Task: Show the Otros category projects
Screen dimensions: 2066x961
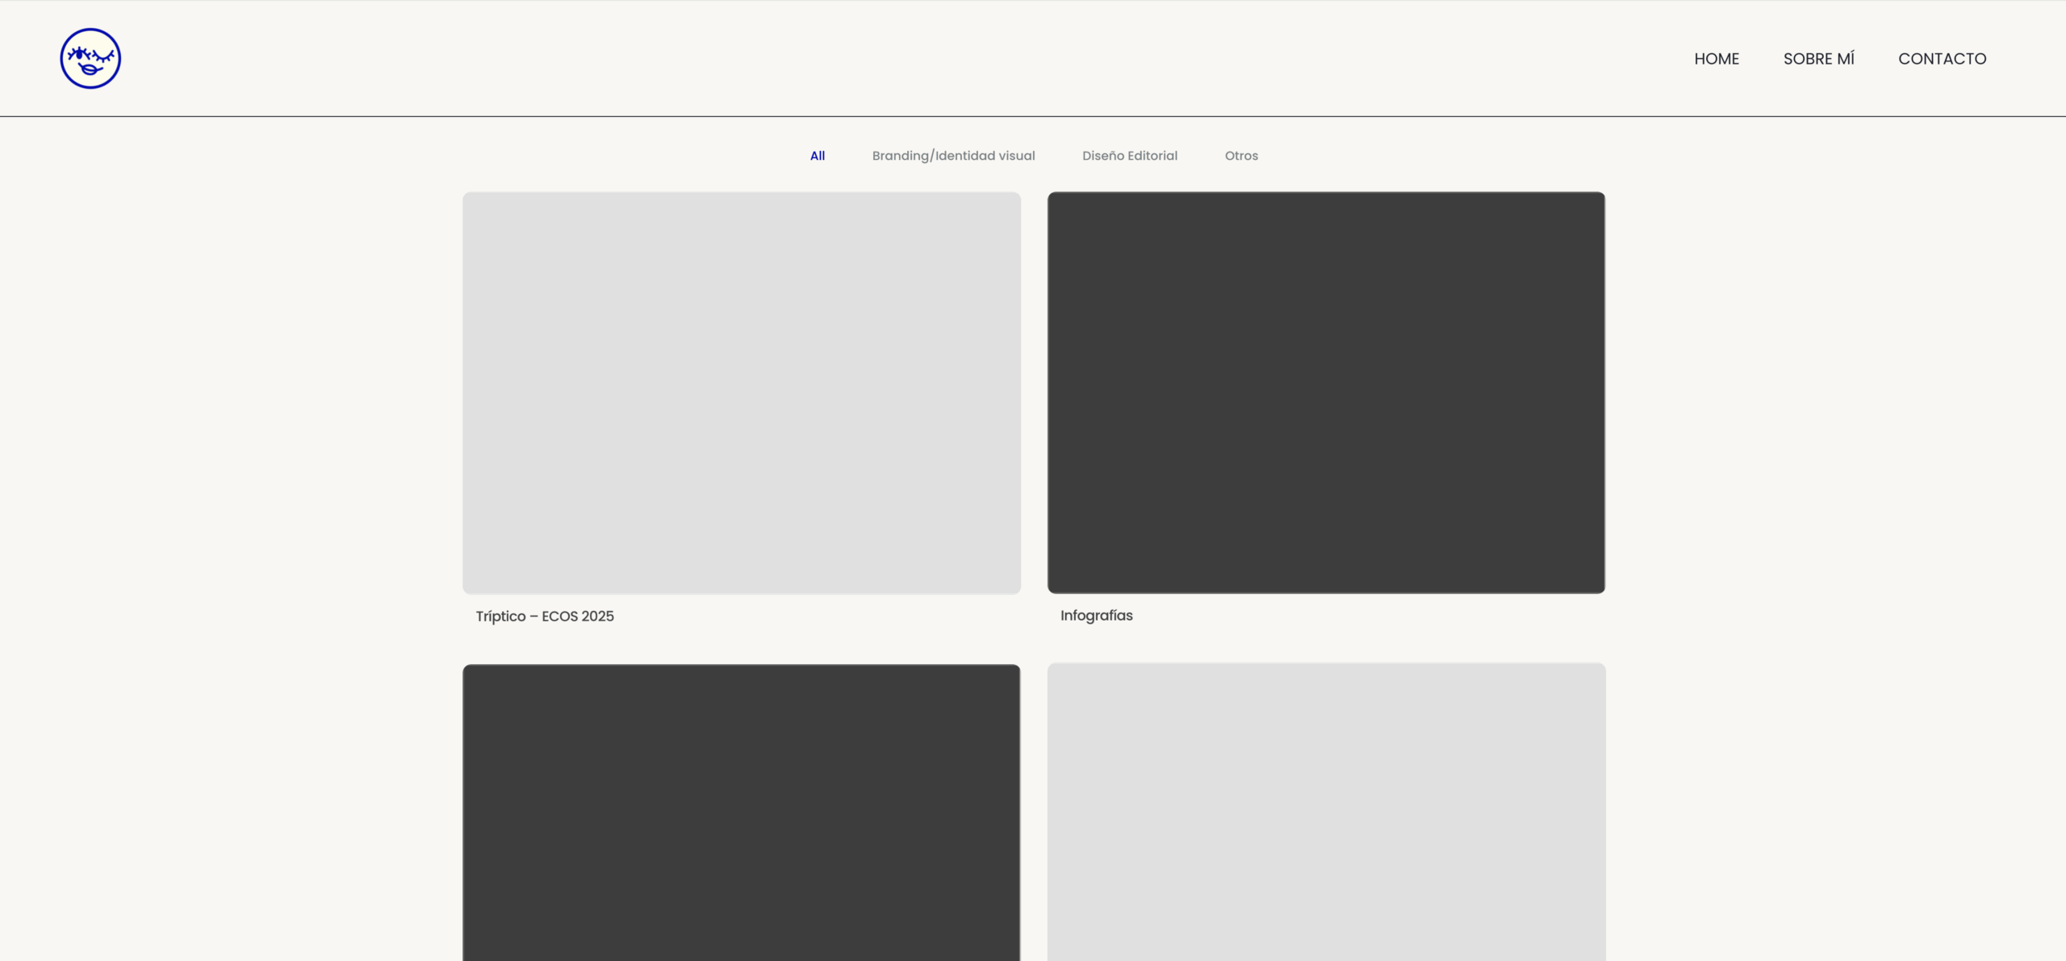Action: coord(1241,156)
